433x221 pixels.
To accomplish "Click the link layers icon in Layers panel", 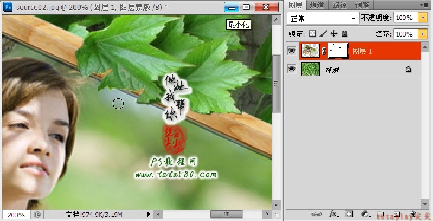I will [316, 213].
